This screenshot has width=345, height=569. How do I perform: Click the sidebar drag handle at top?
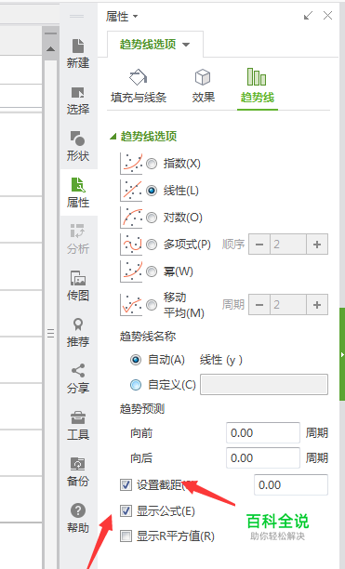pos(76,17)
